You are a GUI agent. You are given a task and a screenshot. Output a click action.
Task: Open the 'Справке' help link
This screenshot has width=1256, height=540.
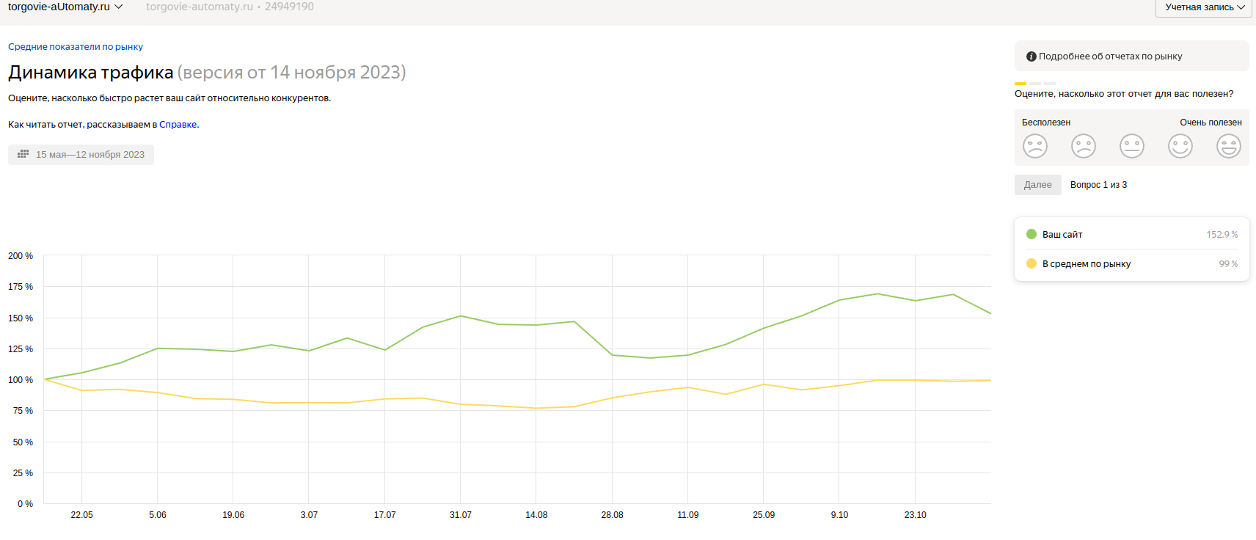(x=178, y=124)
